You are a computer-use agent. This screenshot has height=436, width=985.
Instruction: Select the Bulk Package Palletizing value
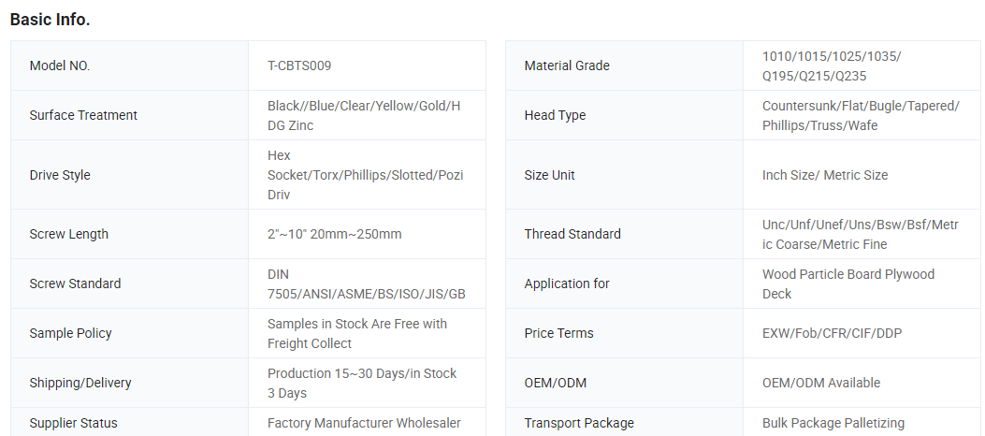[x=833, y=423]
